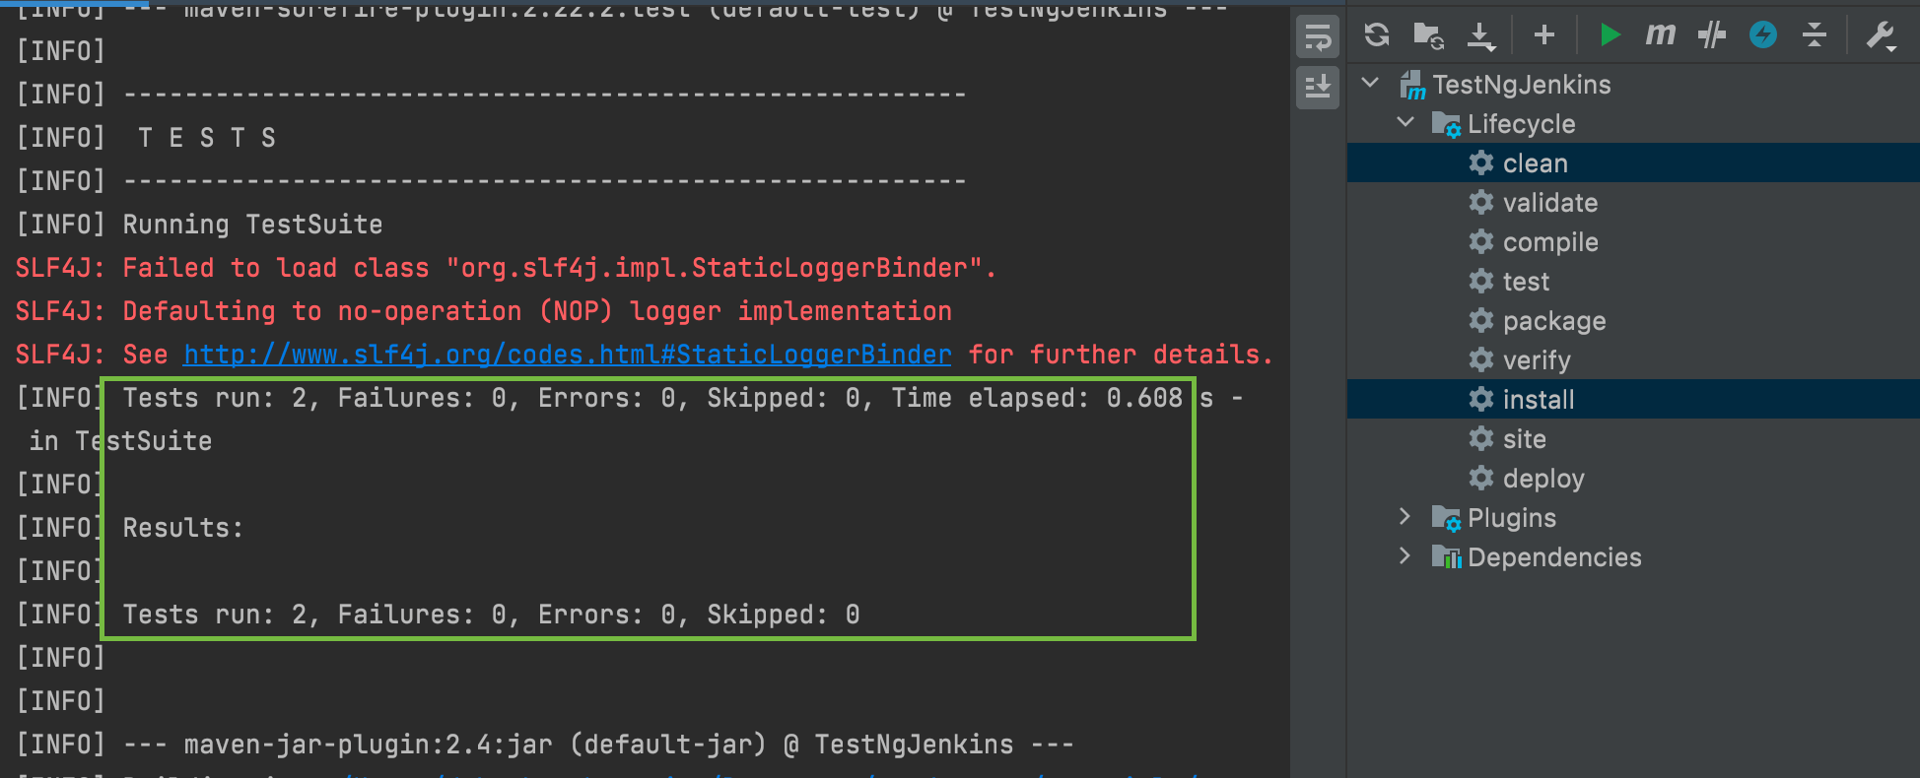The image size is (1920, 778).
Task: Toggle offline mode lightning icon
Action: pos(1763,35)
